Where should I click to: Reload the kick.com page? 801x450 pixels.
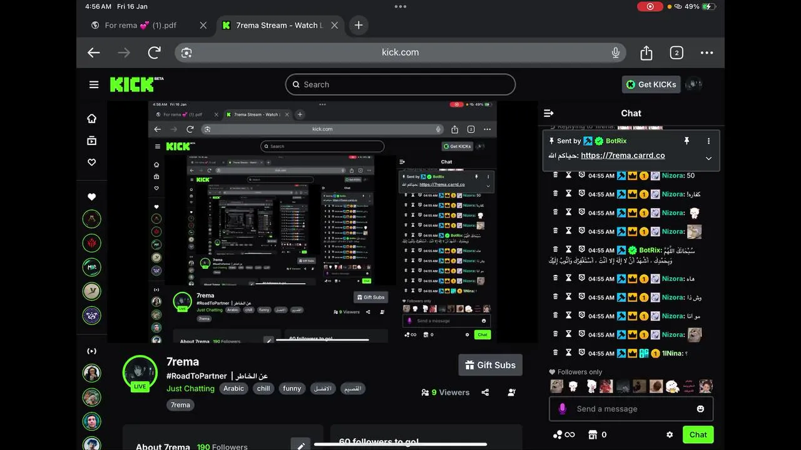tap(154, 52)
